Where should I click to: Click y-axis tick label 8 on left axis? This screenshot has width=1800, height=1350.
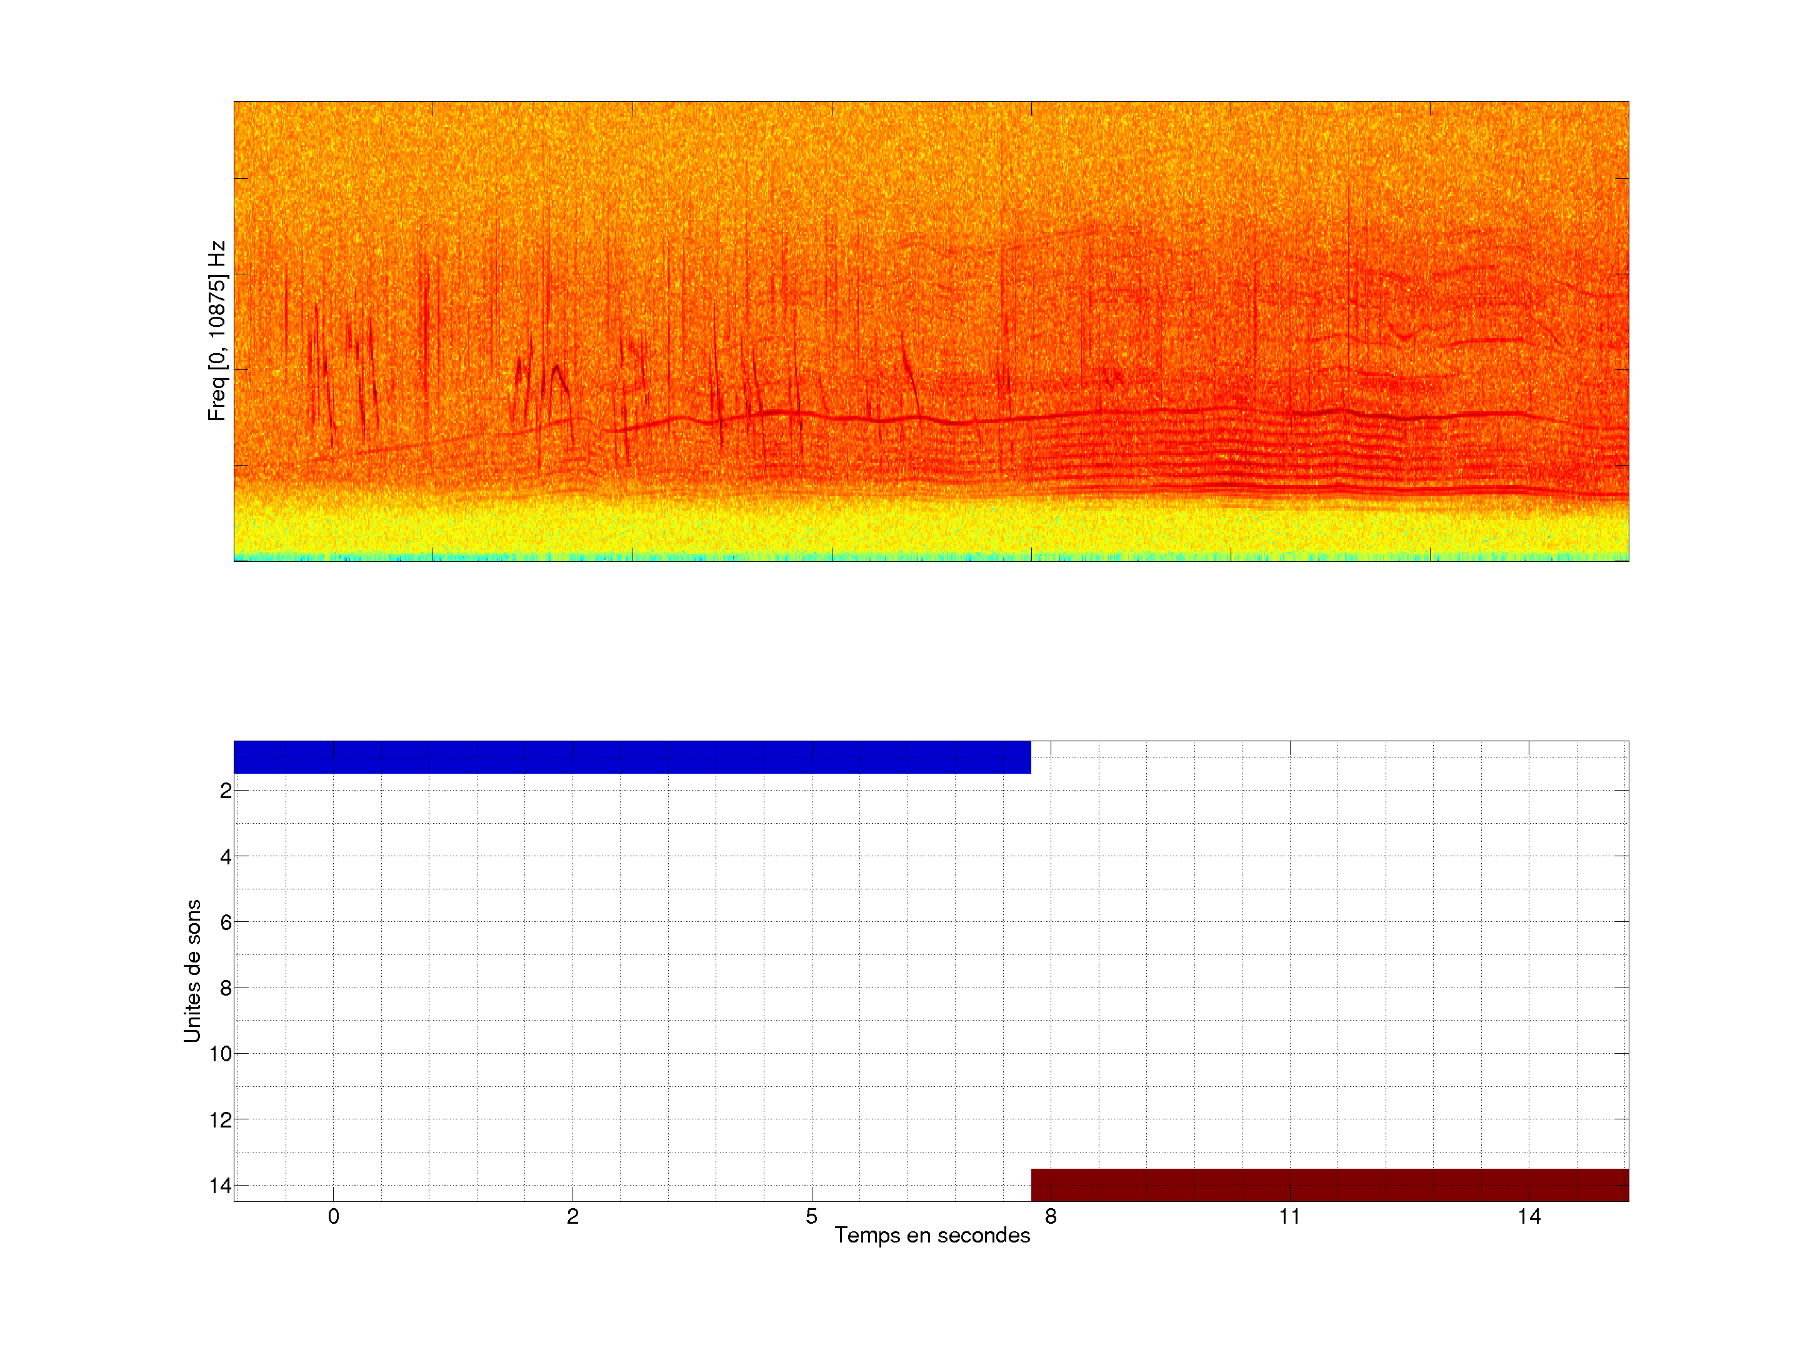pos(226,989)
